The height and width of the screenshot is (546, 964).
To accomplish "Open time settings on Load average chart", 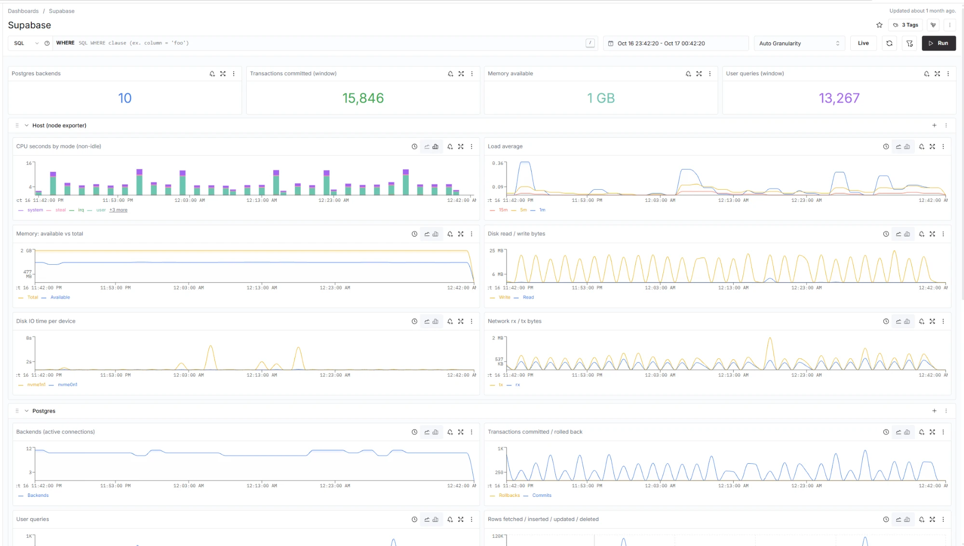I will pyautogui.click(x=885, y=147).
